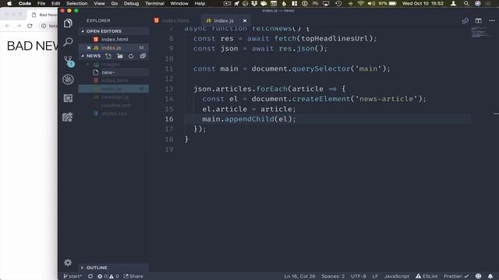
Task: Open Live Share Share status item
Action: click(x=133, y=276)
